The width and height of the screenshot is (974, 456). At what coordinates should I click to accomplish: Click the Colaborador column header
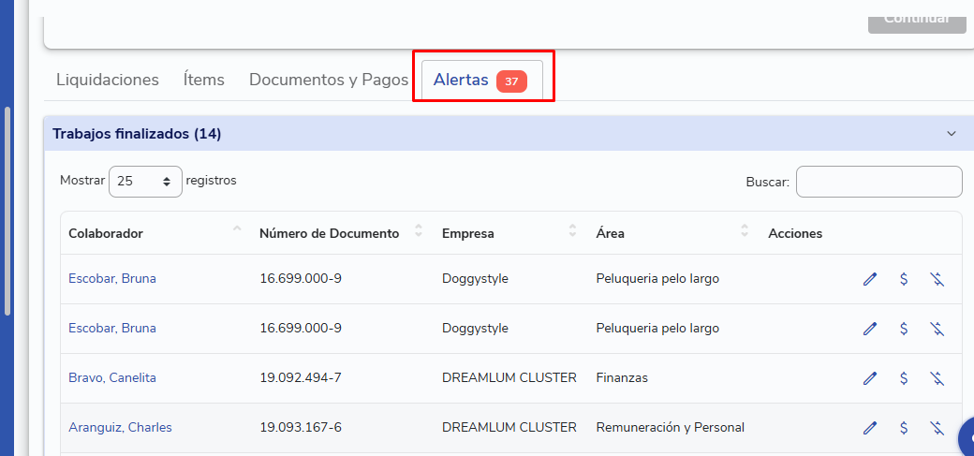pyautogui.click(x=106, y=233)
